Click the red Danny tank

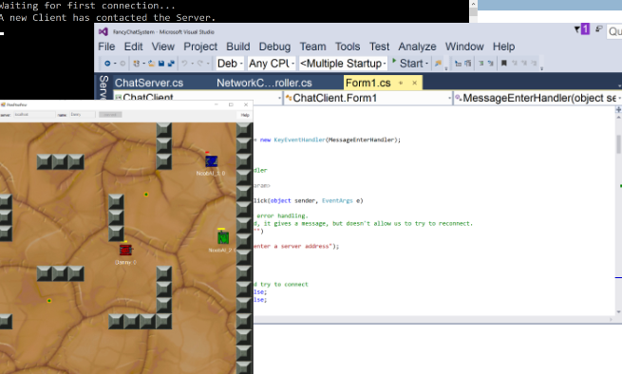click(125, 250)
